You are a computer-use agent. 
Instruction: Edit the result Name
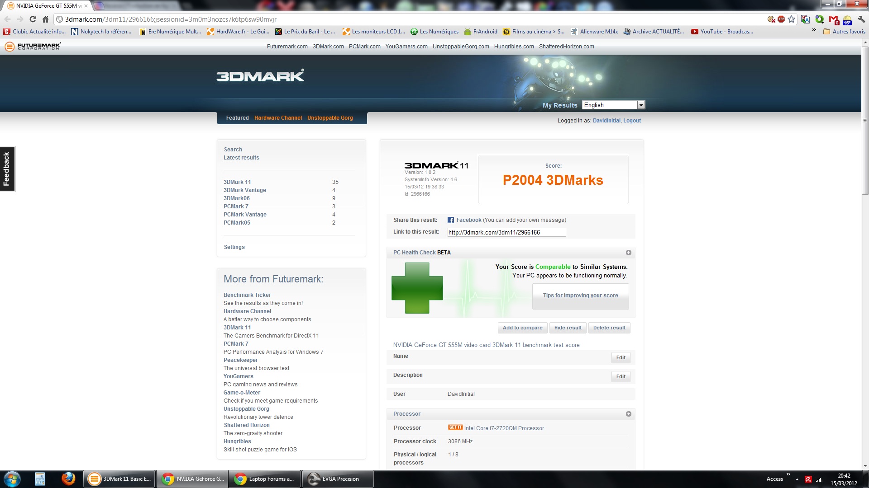[x=621, y=357]
